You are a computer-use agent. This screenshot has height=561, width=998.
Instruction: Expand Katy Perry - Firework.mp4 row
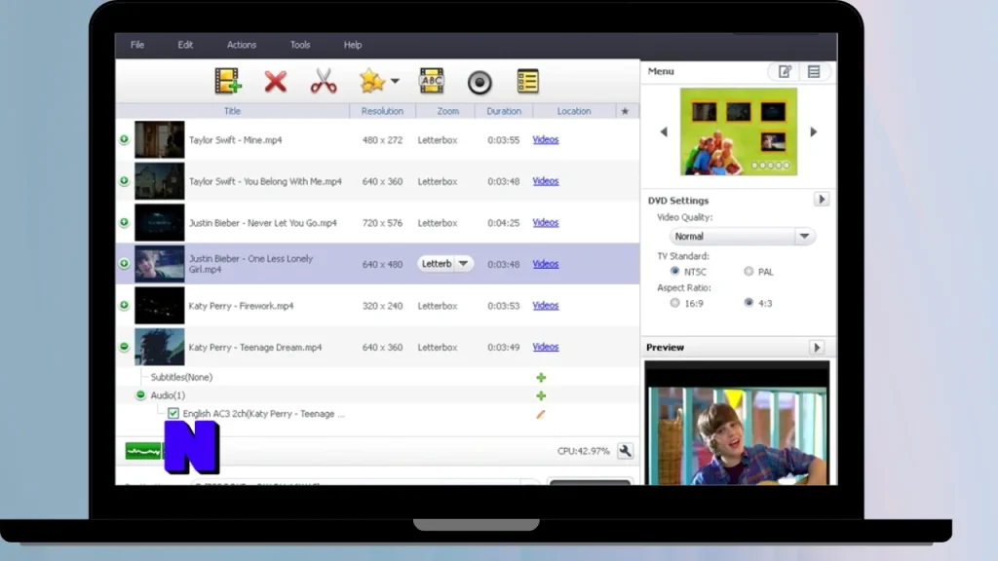[x=124, y=305]
